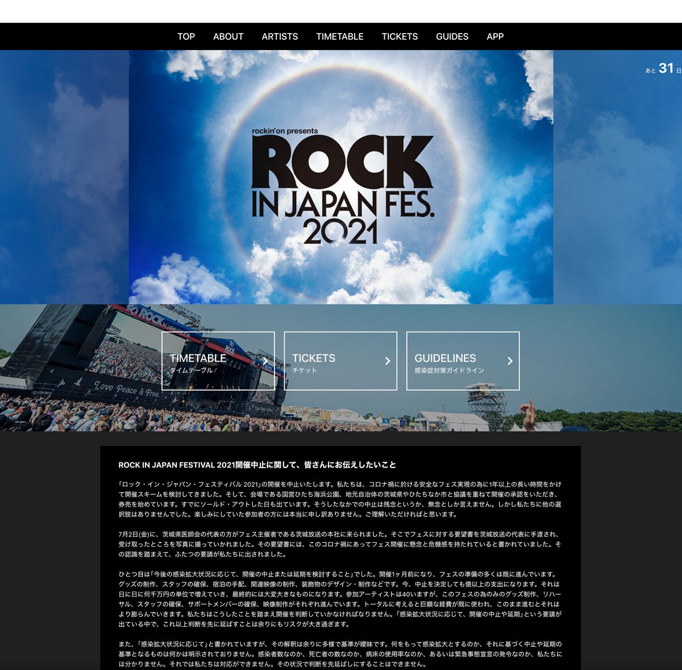682x670 pixels.
Task: Click the TICKETS チケット card button
Action: point(340,361)
